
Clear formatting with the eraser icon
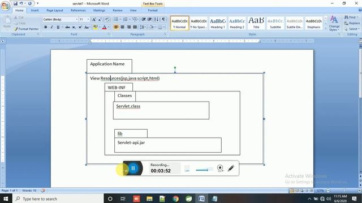click(107, 20)
